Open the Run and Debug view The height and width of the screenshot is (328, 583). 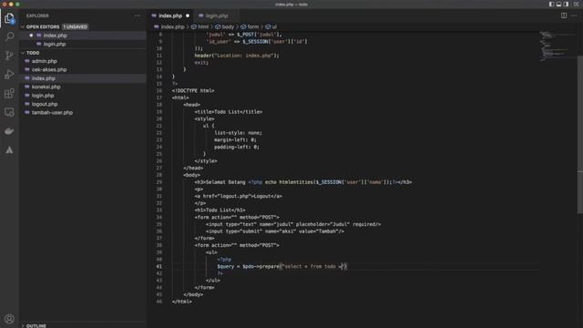[x=9, y=75]
